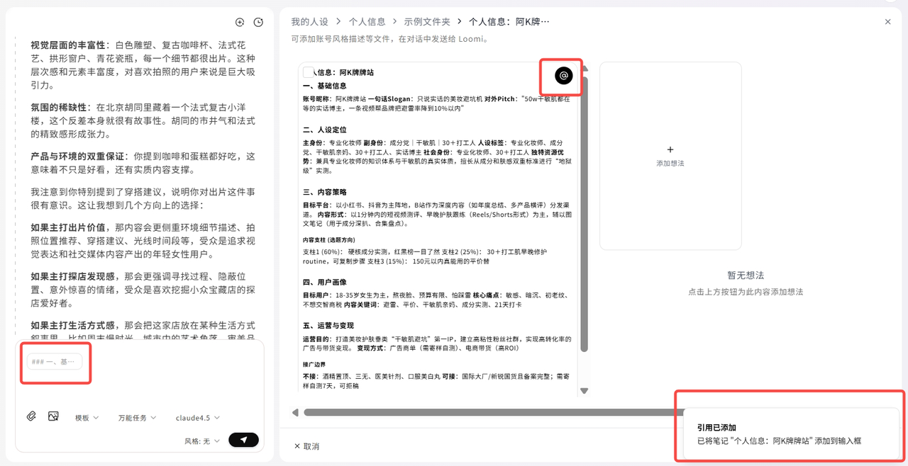The height and width of the screenshot is (466, 908).
Task: Click the plus icon to add a thought
Action: 670,149
